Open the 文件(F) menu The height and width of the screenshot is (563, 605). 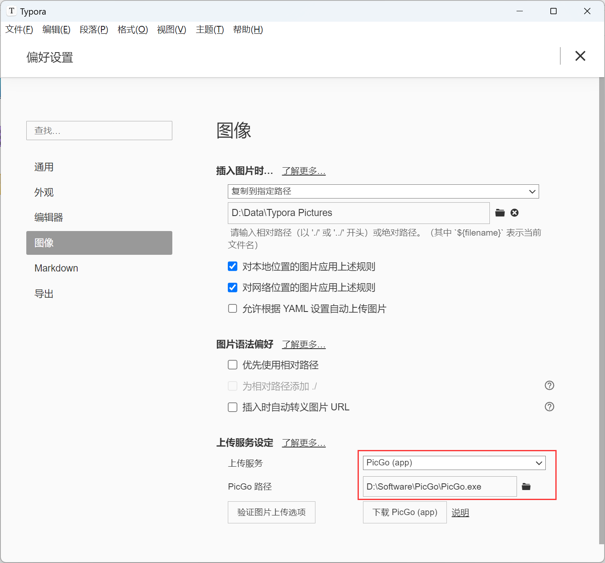[19, 30]
